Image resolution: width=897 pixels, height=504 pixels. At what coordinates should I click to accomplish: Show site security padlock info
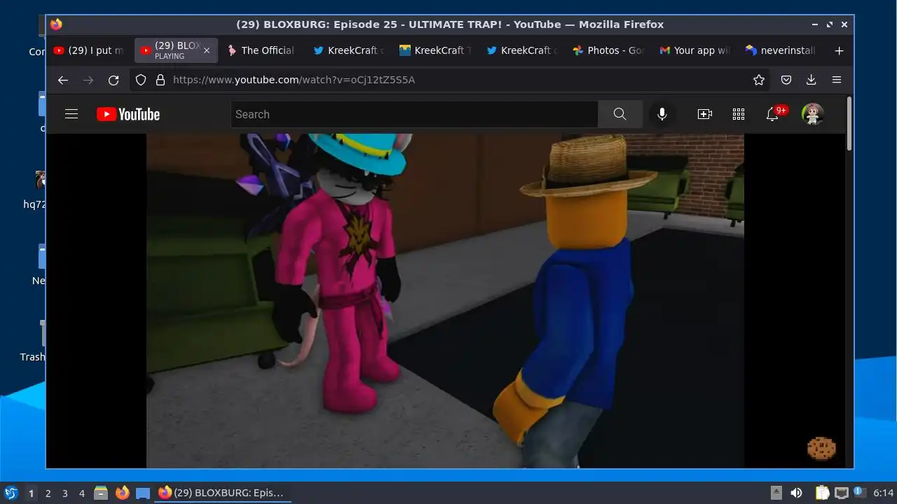160,80
